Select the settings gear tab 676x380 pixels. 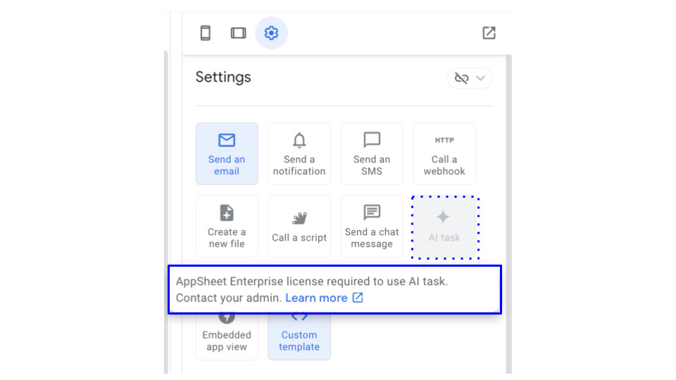tap(271, 33)
